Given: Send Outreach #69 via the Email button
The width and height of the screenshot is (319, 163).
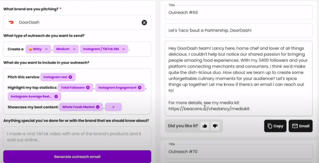Looking at the screenshot, I should (x=301, y=126).
